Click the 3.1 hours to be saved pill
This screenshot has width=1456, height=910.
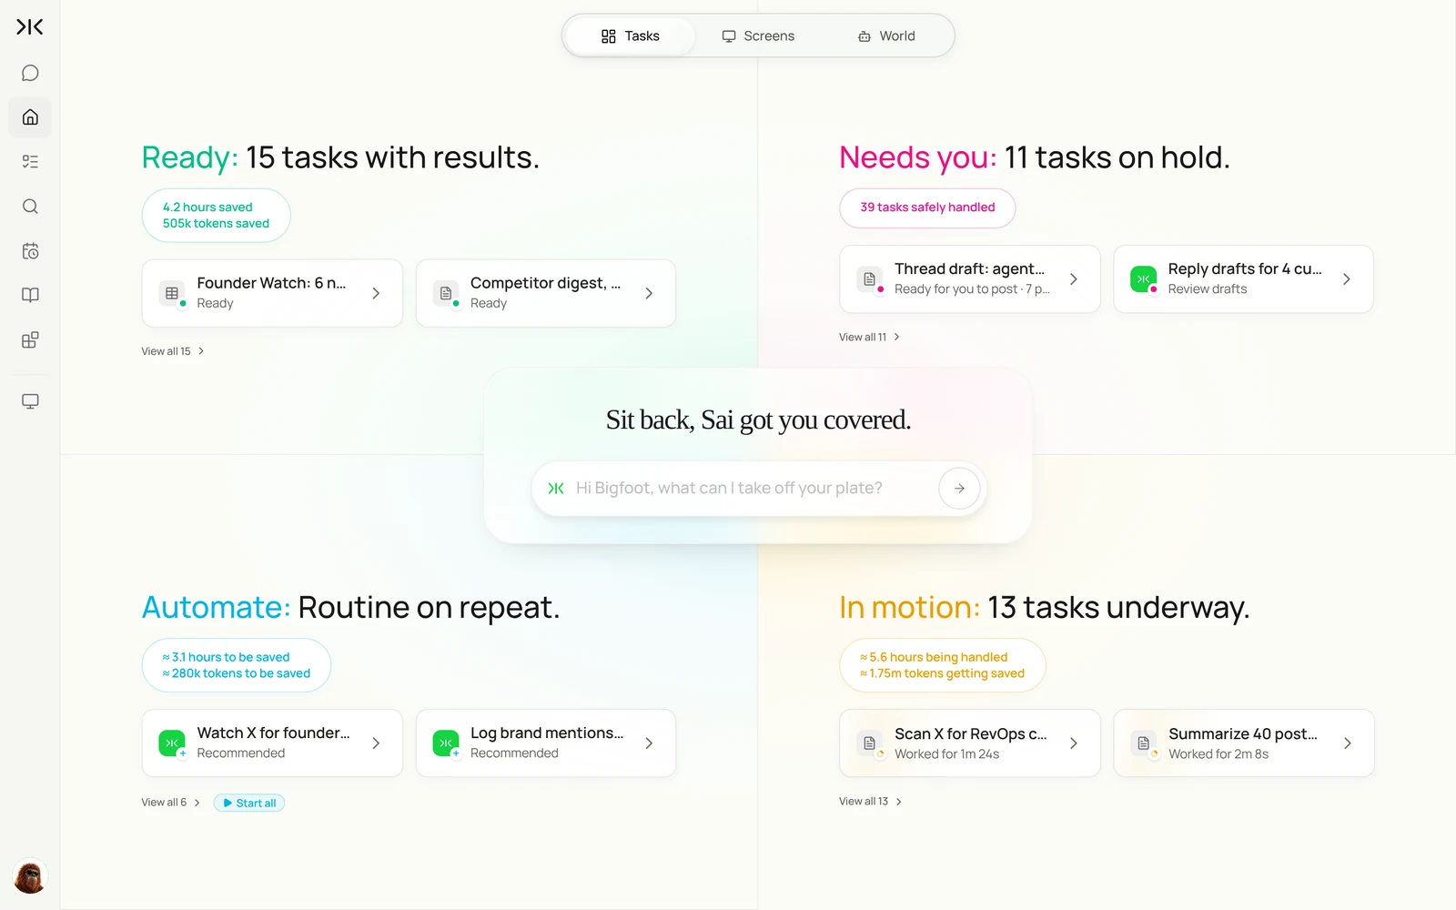coord(237,665)
